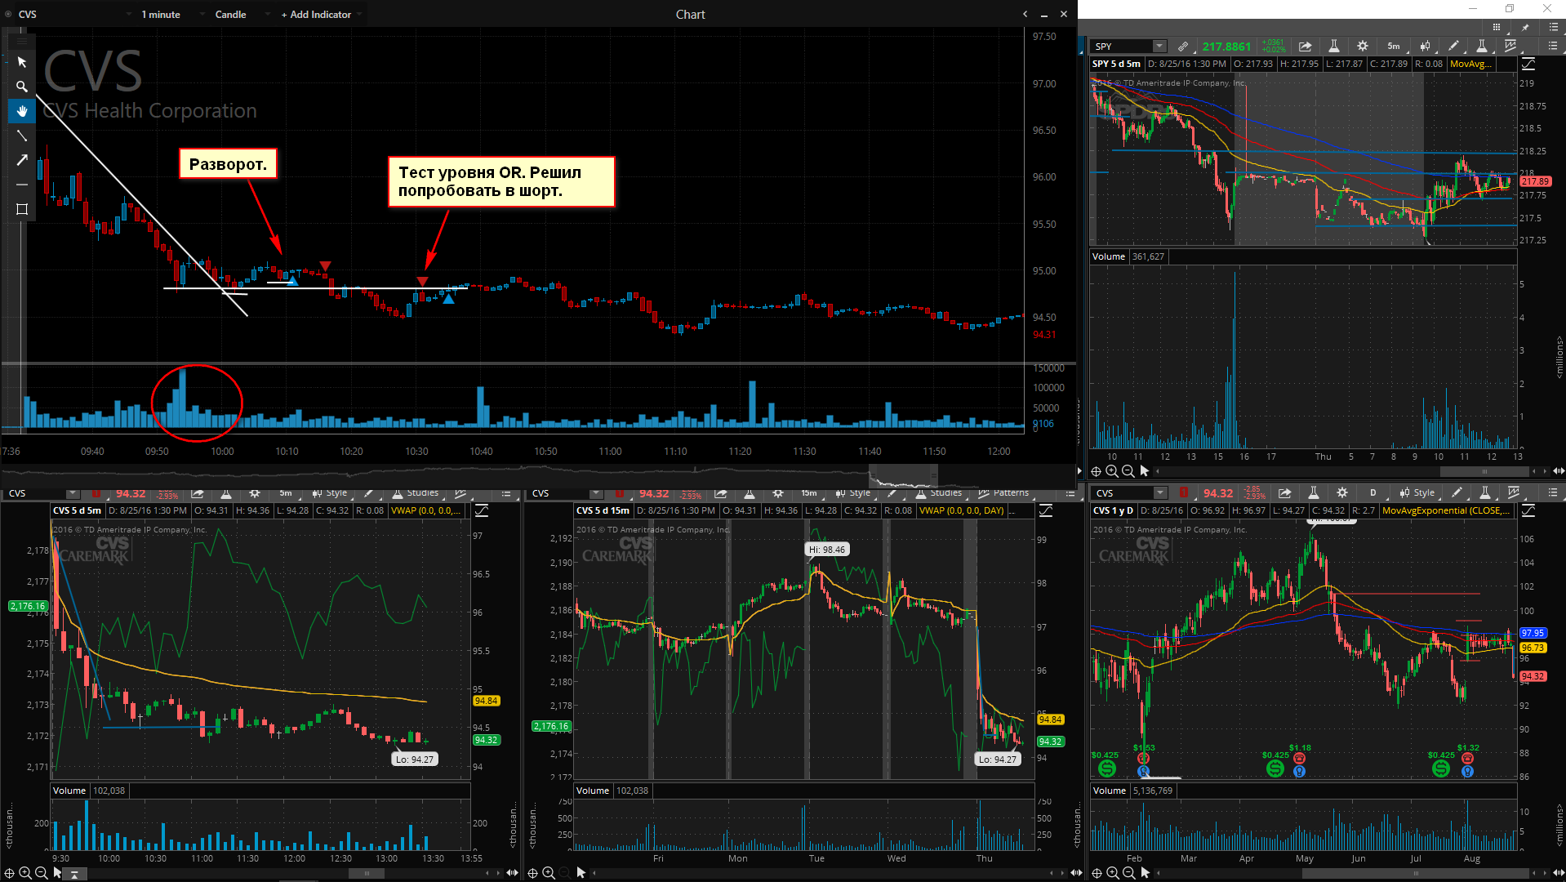Screen dimensions: 1566x882
Task: Click crosshair icon below SPY chart
Action: pos(1097,471)
